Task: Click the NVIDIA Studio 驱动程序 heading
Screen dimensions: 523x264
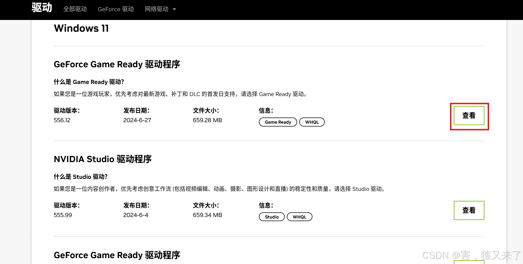Action: (103, 159)
